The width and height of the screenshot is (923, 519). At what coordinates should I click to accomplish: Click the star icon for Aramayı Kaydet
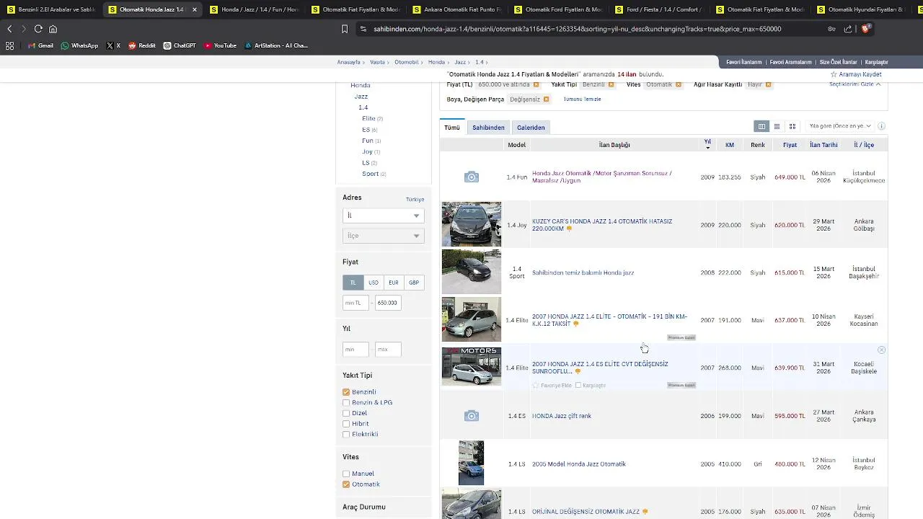(834, 74)
